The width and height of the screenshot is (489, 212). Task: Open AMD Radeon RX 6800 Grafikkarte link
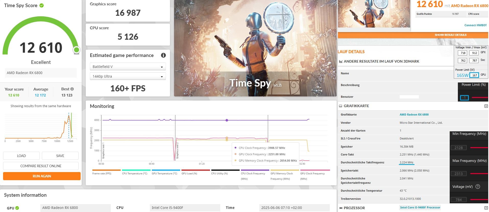point(414,115)
